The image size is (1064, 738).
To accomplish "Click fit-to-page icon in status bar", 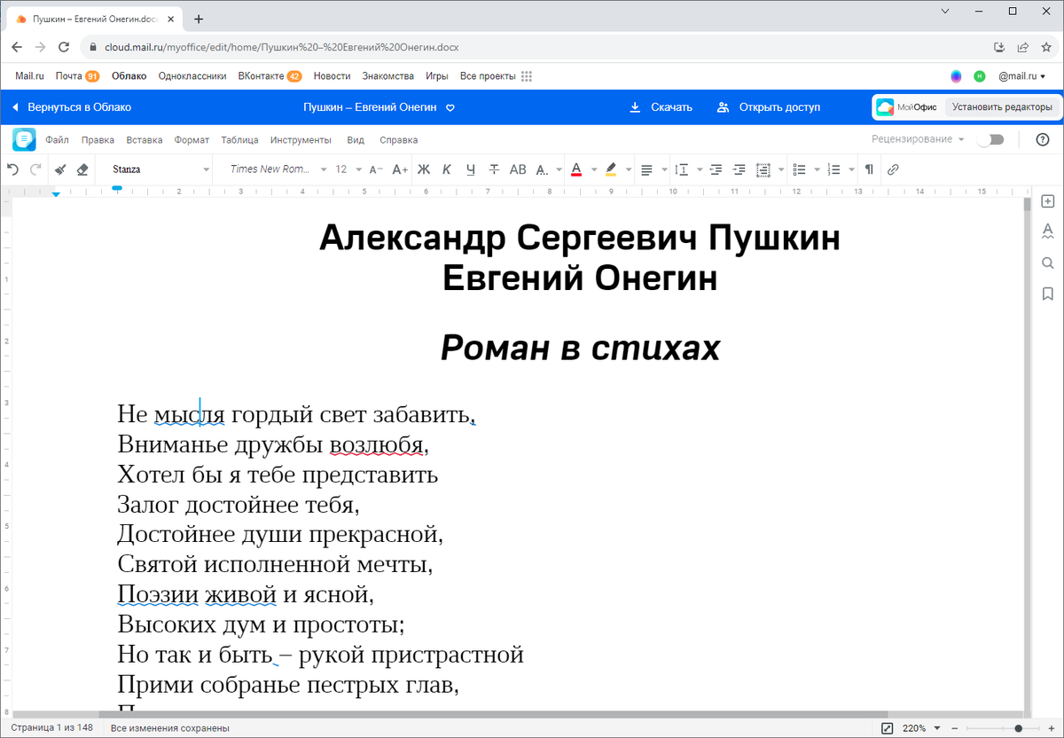I will tap(888, 728).
